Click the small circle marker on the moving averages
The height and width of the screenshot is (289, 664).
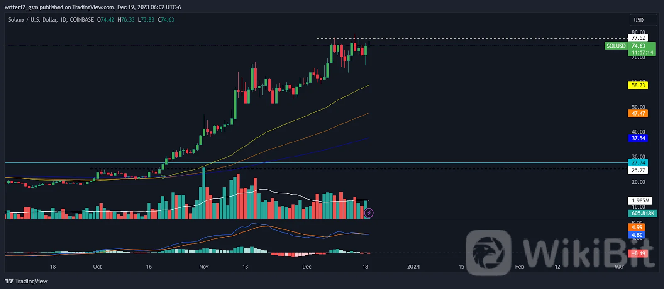[163, 177]
